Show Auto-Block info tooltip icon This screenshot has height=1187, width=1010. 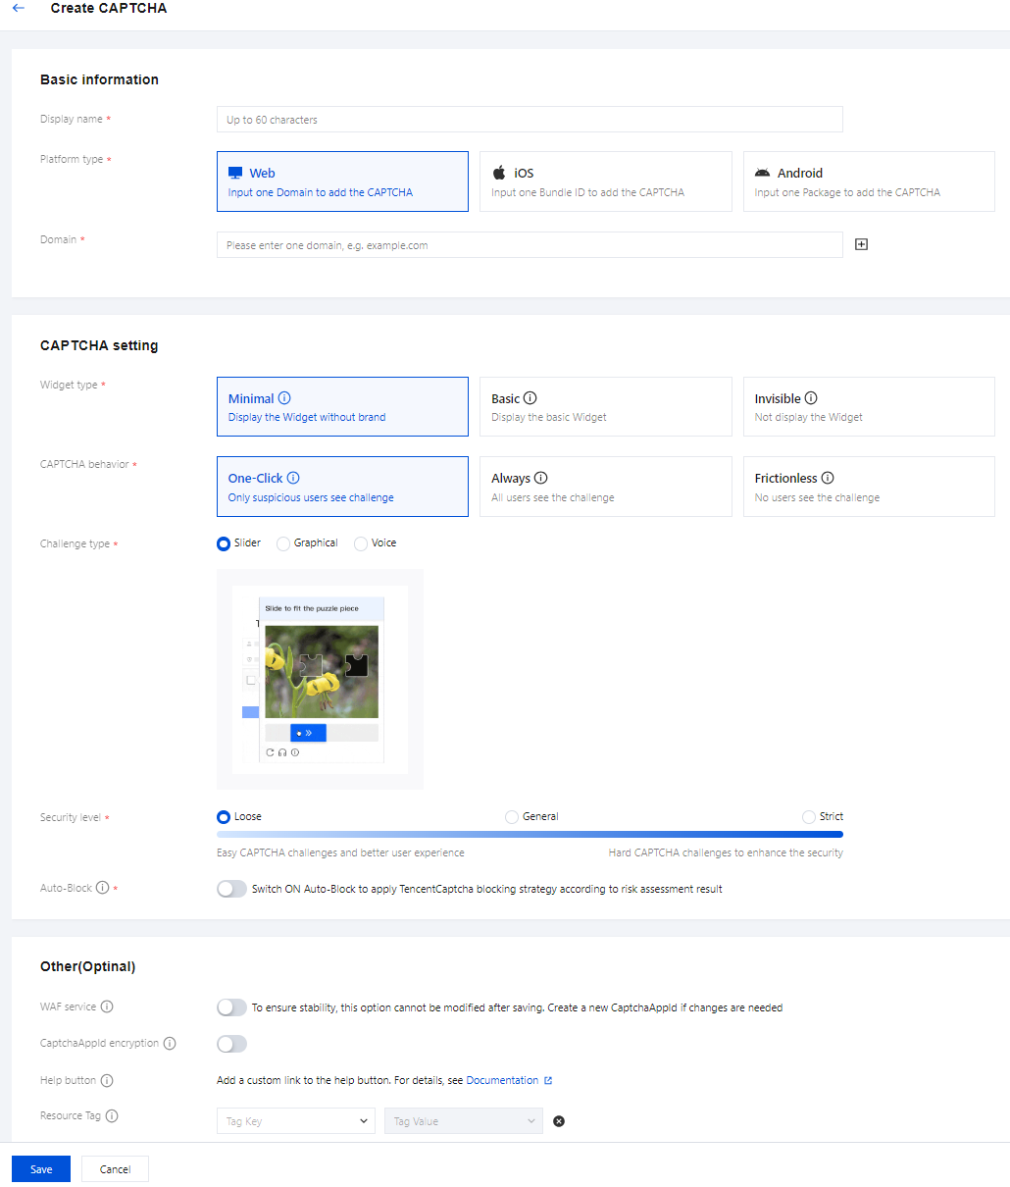[x=102, y=888]
